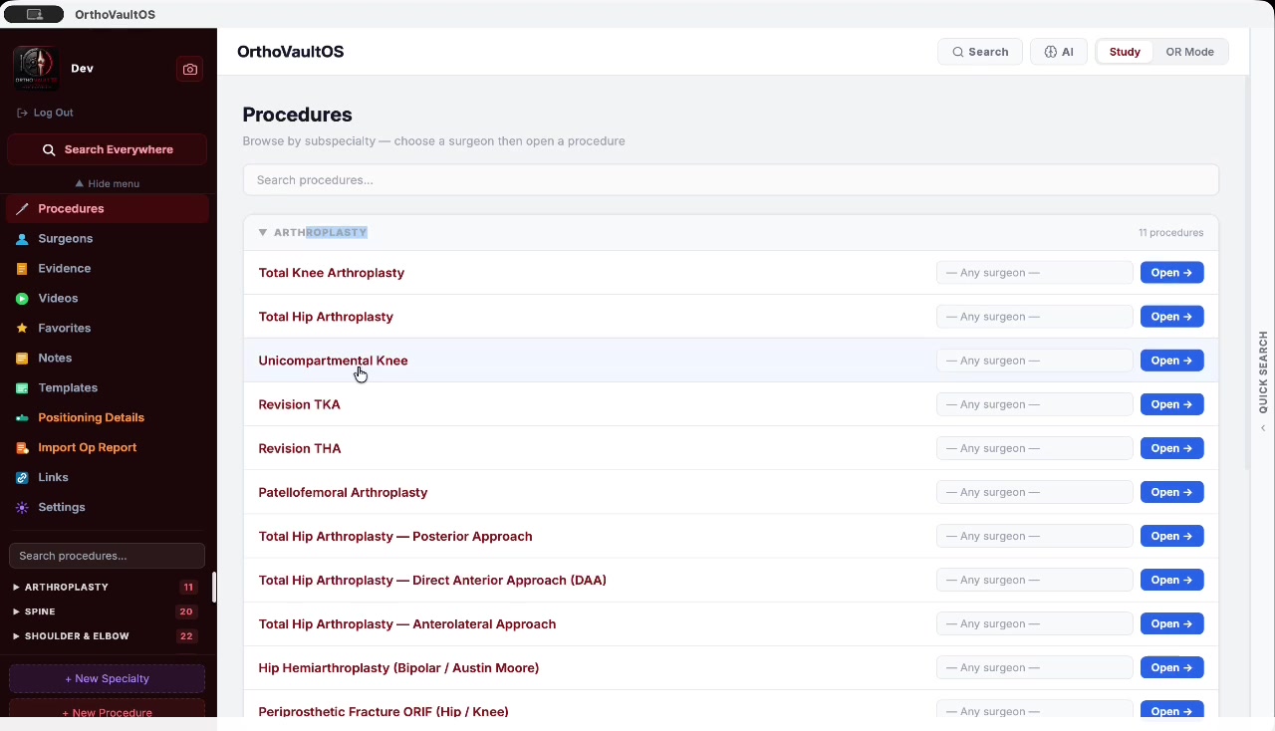Click the Import Op Report icon
1275x731 pixels.
(22, 448)
